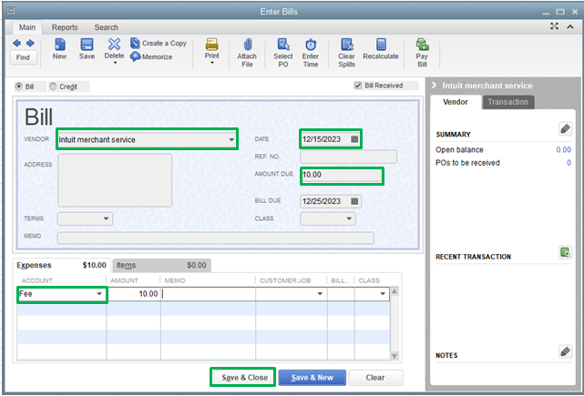
Task: Click the Pay Bill icon
Action: click(422, 45)
